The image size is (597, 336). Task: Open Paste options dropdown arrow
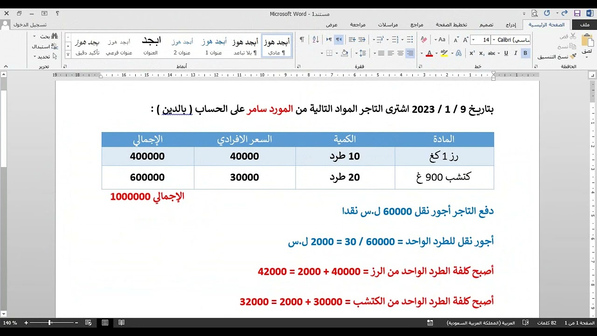pos(587,57)
